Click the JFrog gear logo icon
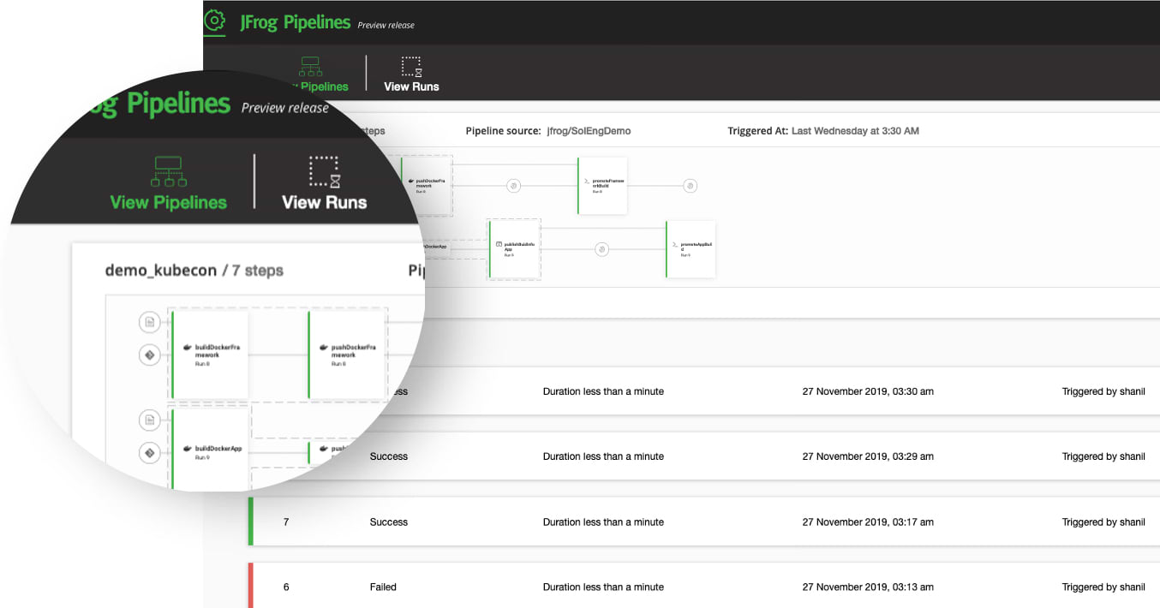Image resolution: width=1160 pixels, height=608 pixels. (214, 21)
